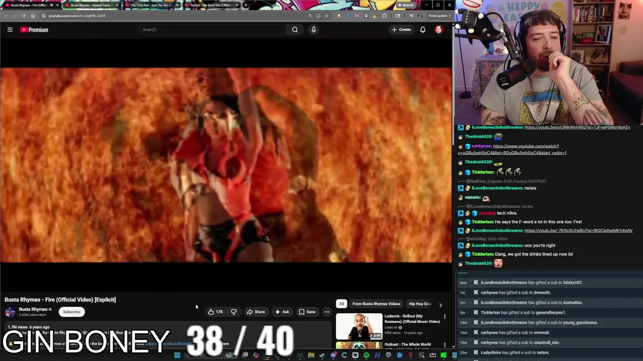The width and height of the screenshot is (643, 361).
Task: Click in the YouTube search field
Action: tap(212, 30)
